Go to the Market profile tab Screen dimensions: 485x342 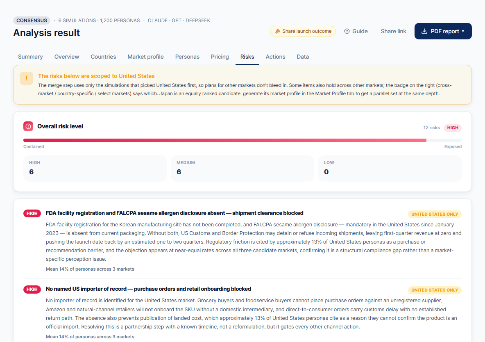tap(146, 57)
